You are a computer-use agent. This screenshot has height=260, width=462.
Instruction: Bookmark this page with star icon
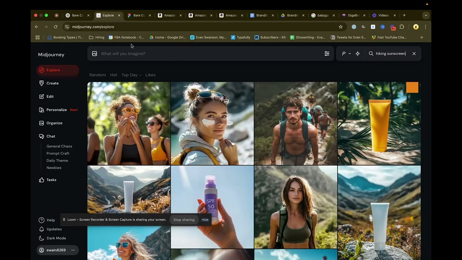(x=341, y=27)
